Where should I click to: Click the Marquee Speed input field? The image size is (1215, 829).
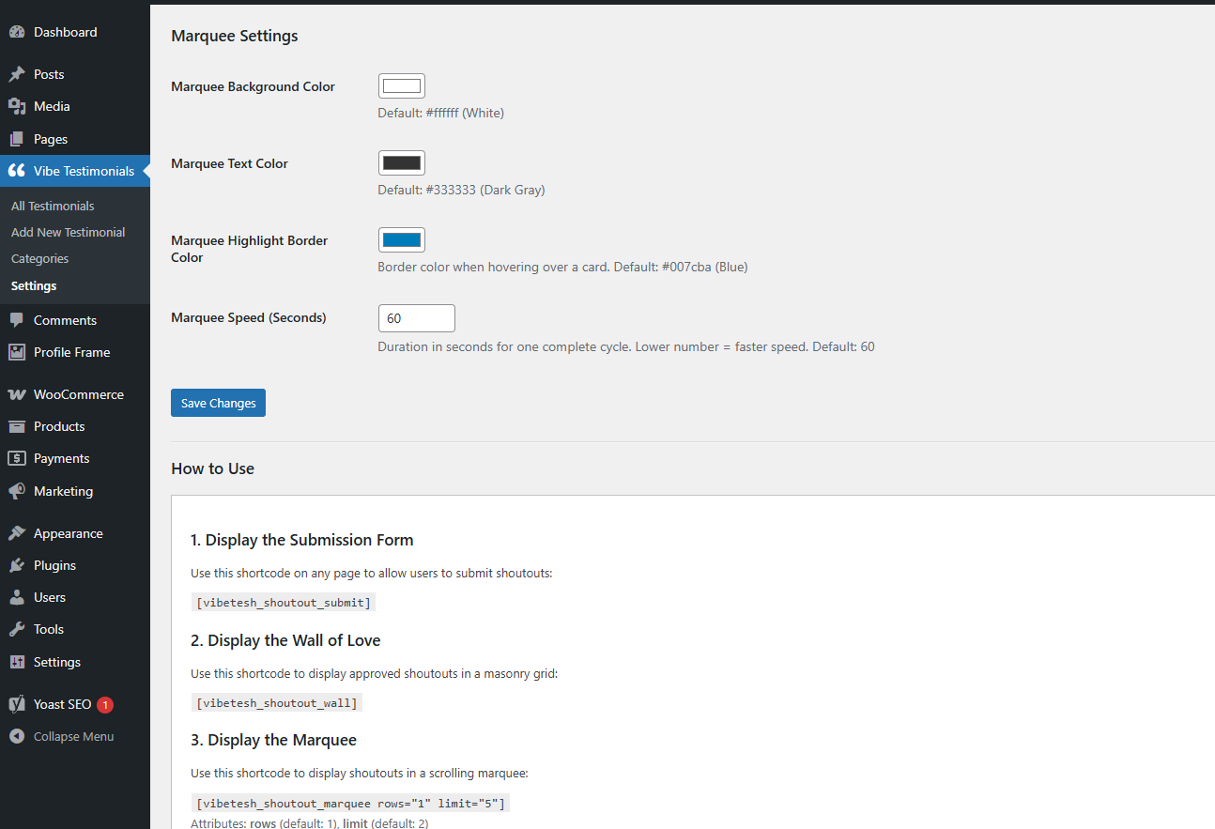(416, 317)
